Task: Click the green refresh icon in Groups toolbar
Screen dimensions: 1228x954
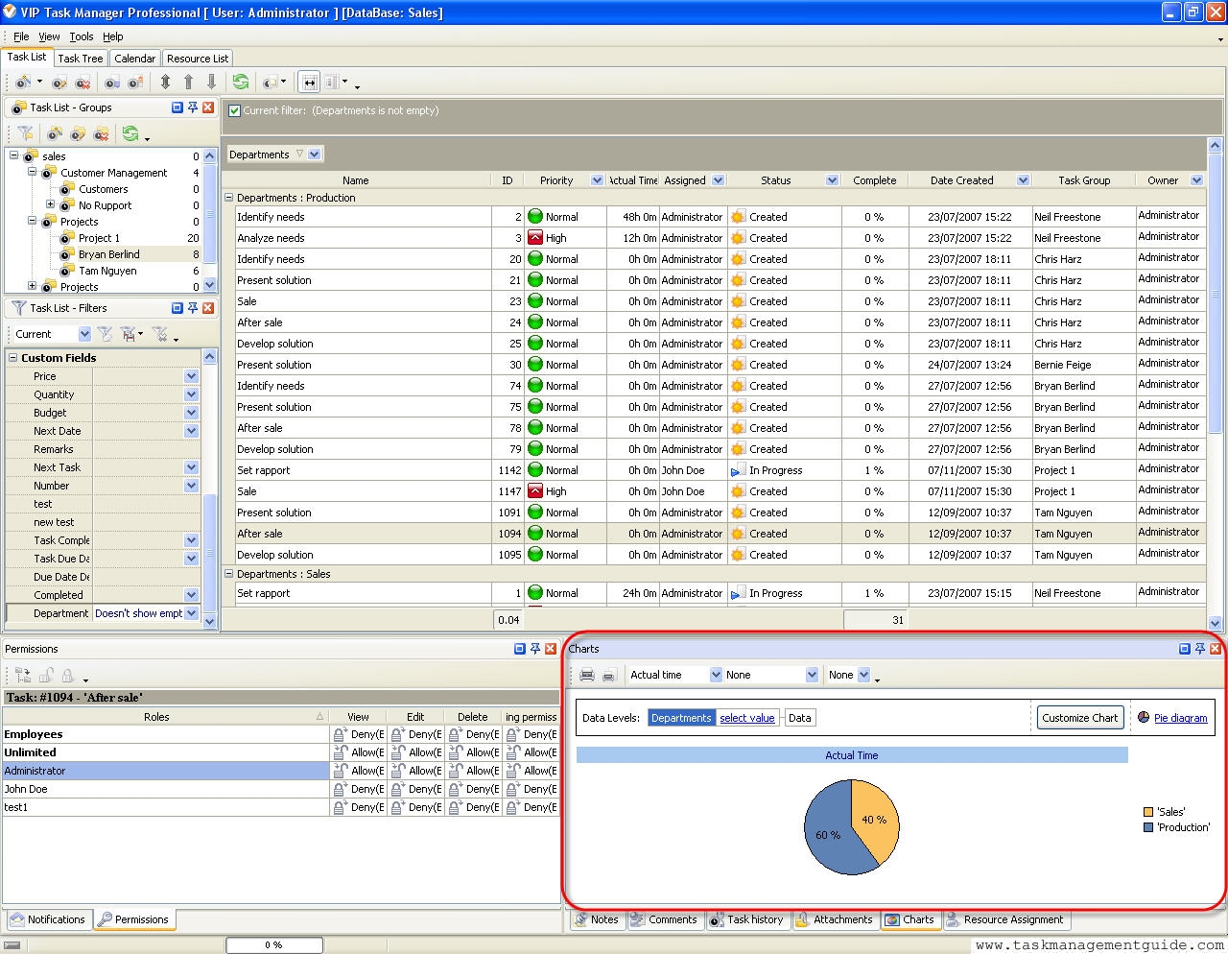Action: tap(130, 133)
